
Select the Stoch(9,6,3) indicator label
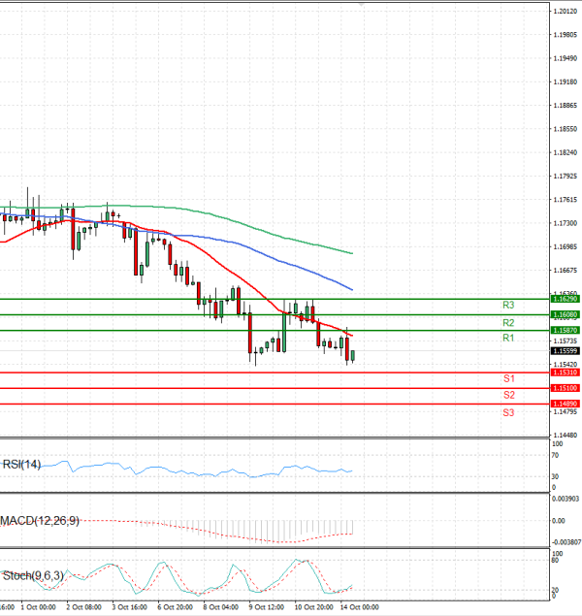click(x=33, y=575)
